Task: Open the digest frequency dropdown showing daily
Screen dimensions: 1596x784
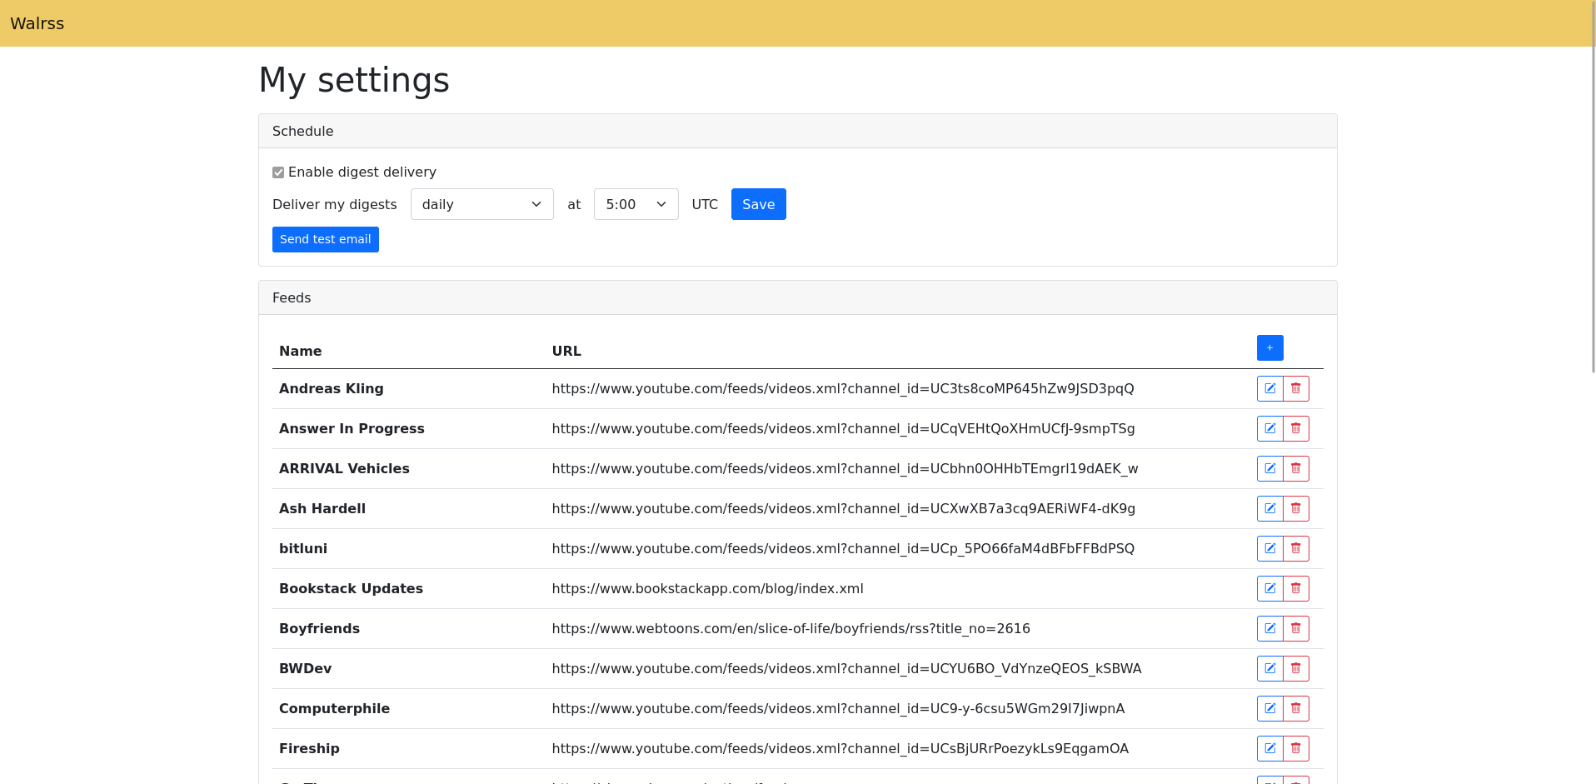Action: point(481,204)
